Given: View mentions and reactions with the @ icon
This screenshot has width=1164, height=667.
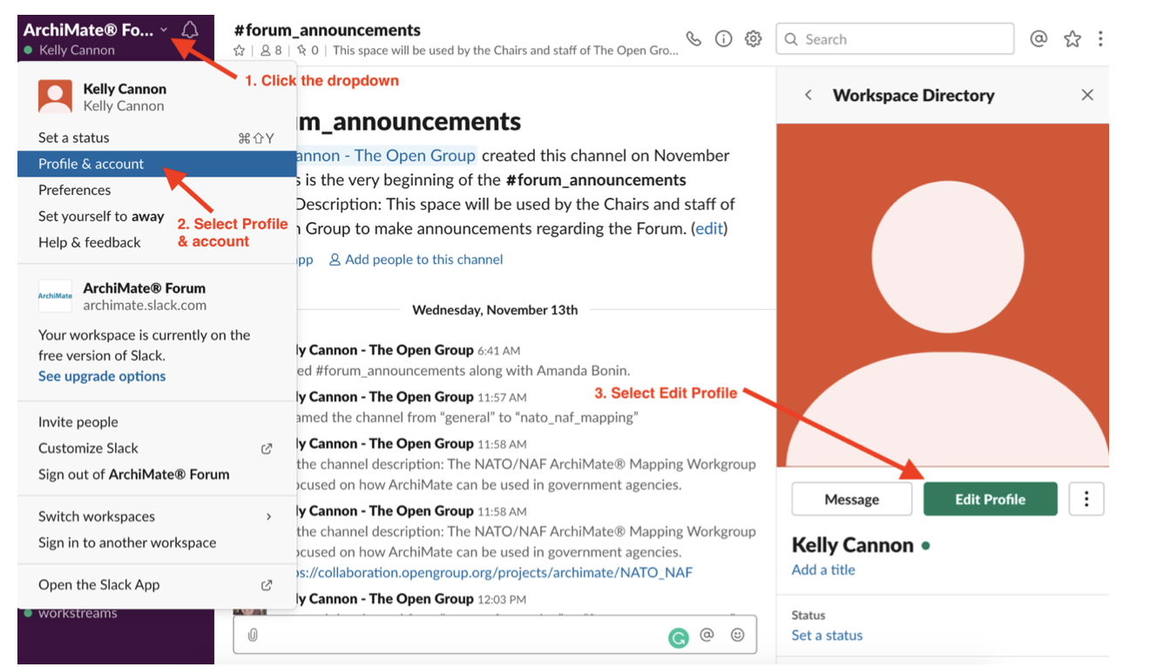Looking at the screenshot, I should [1039, 38].
